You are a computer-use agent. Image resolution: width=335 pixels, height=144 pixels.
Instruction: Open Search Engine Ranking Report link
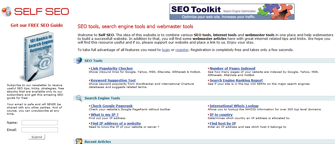[x=236, y=81]
